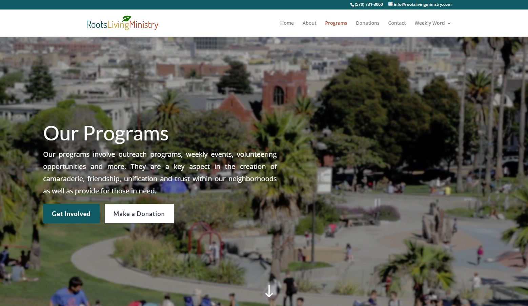Click the phone icon in top bar
Image resolution: width=528 pixels, height=306 pixels.
tap(352, 4)
